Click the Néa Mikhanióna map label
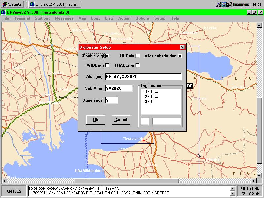The width and height of the screenshot is (264, 198). (89, 171)
